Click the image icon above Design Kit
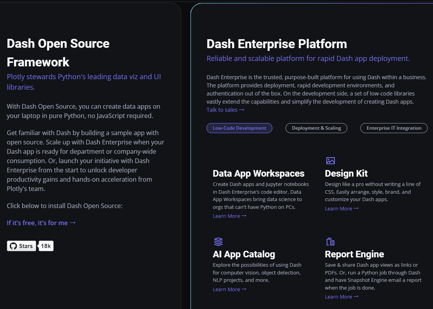Viewport: 433px width, 309px height. tap(331, 160)
